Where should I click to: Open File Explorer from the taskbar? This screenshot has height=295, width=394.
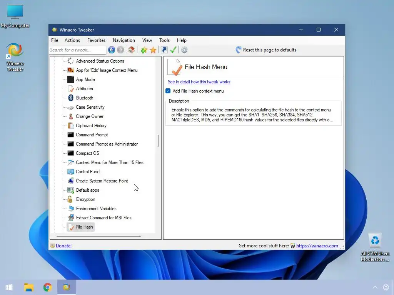28,287
